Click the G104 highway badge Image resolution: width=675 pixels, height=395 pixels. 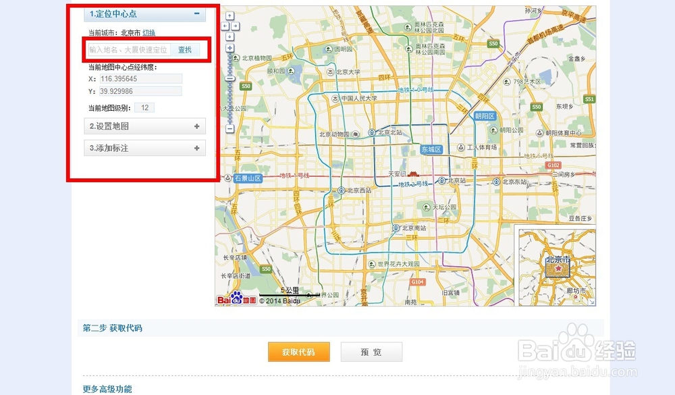coord(418,282)
